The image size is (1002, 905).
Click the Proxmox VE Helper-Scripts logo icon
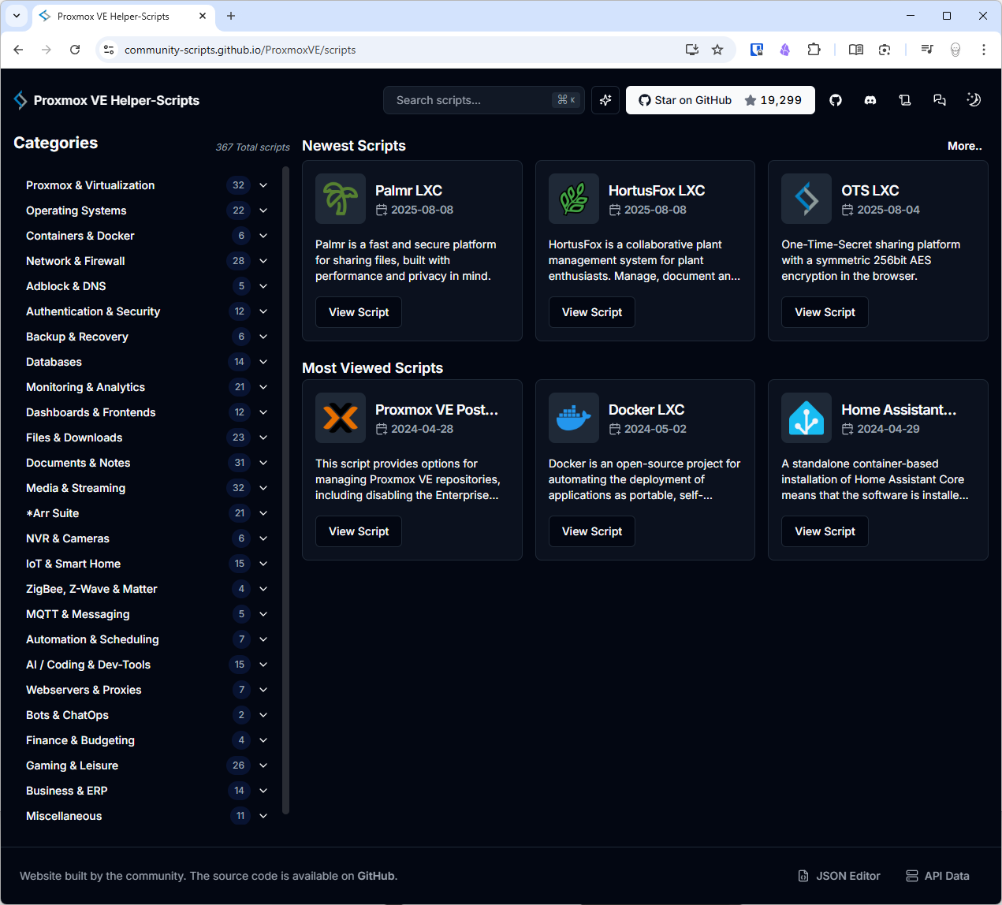click(20, 100)
